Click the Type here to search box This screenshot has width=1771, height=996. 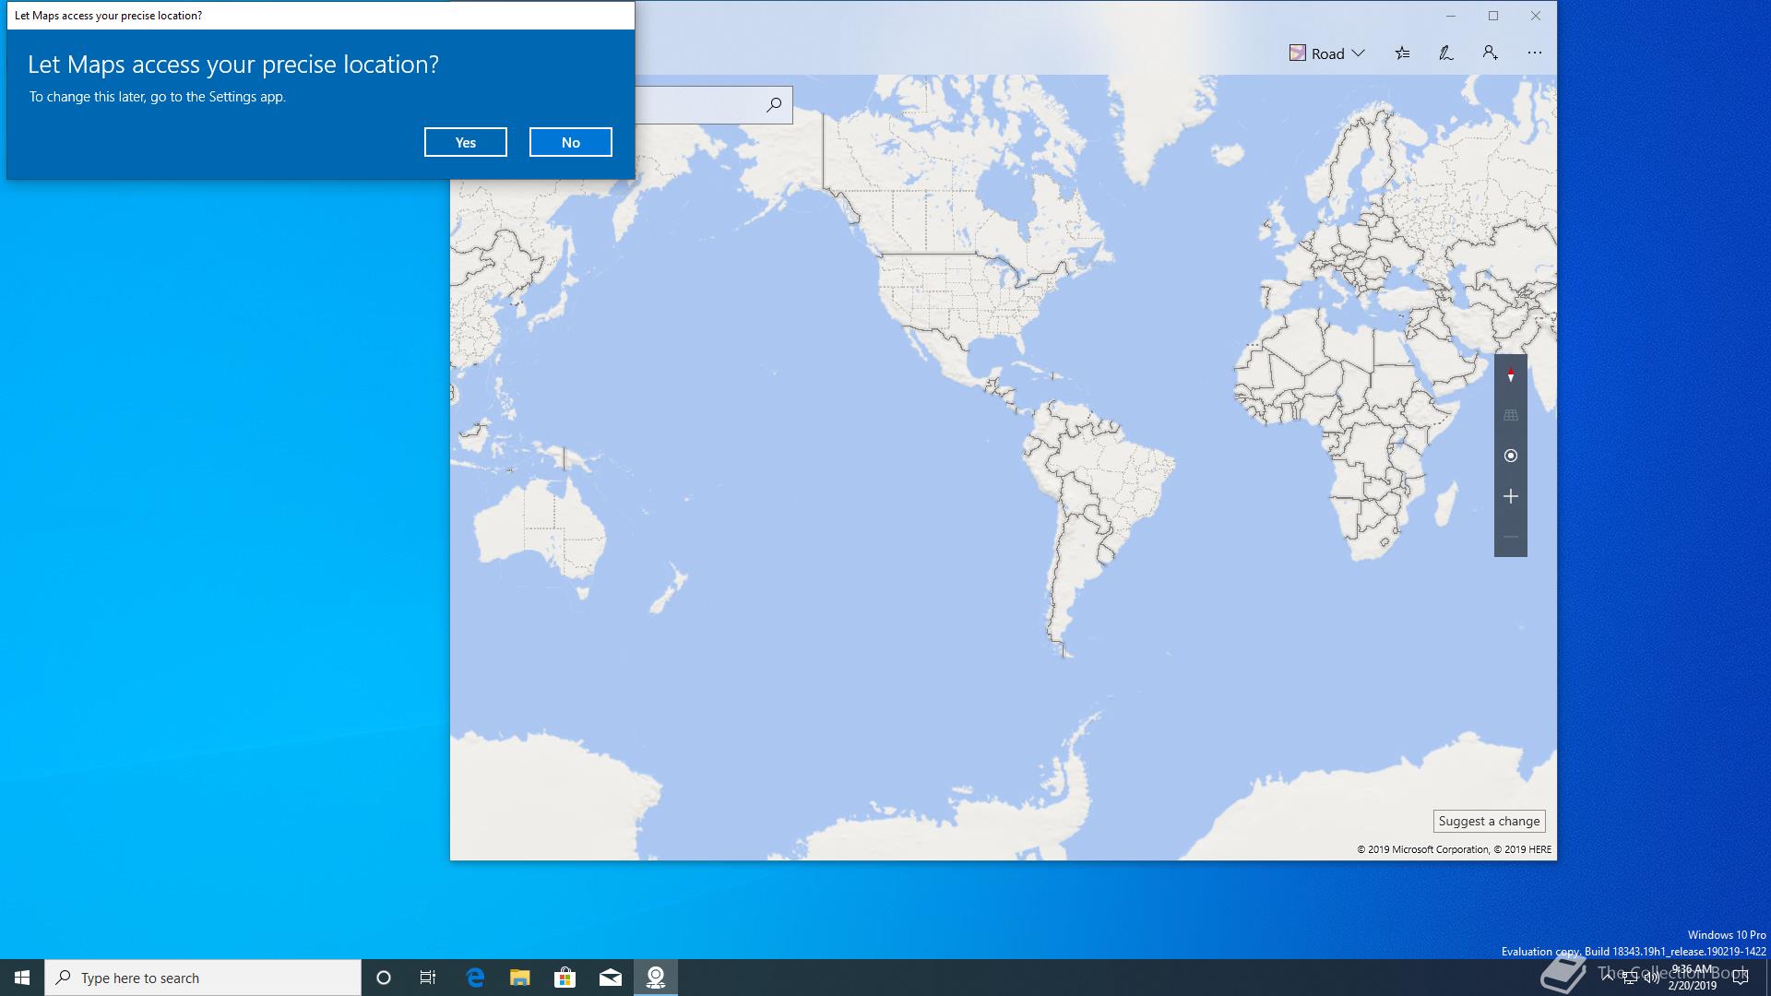(x=203, y=978)
